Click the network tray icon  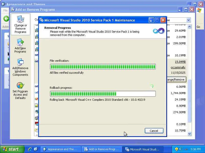click(181, 149)
